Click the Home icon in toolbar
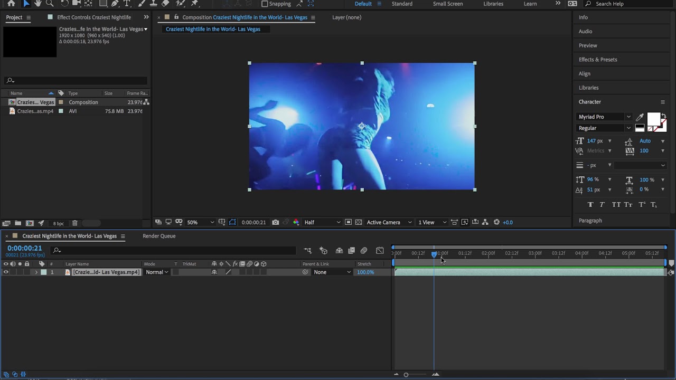Image resolution: width=676 pixels, height=380 pixels. click(x=11, y=3)
